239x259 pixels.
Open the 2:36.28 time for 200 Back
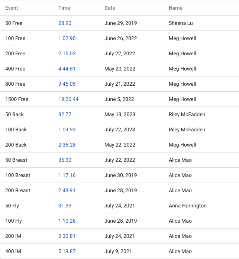(x=67, y=145)
